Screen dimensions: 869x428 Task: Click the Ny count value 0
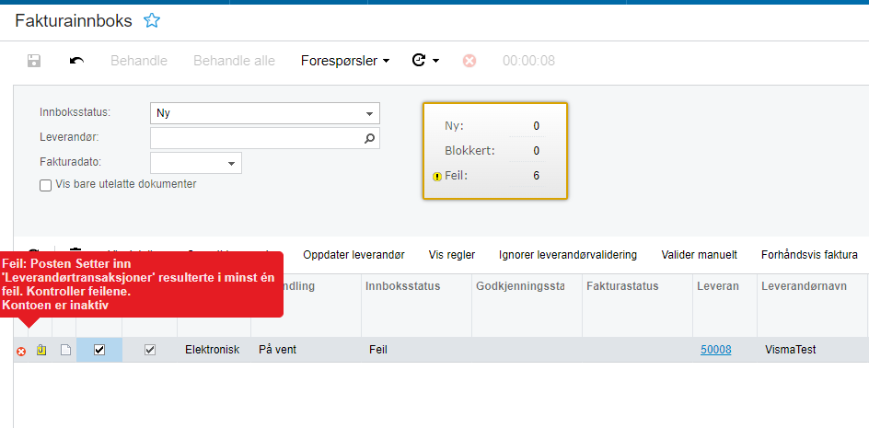[537, 126]
